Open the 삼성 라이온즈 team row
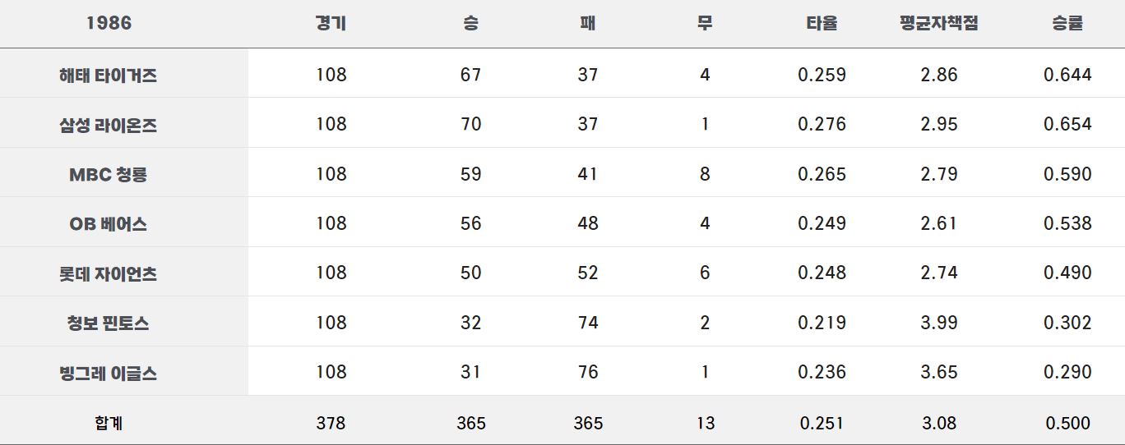Image resolution: width=1125 pixels, height=445 pixels. point(562,124)
